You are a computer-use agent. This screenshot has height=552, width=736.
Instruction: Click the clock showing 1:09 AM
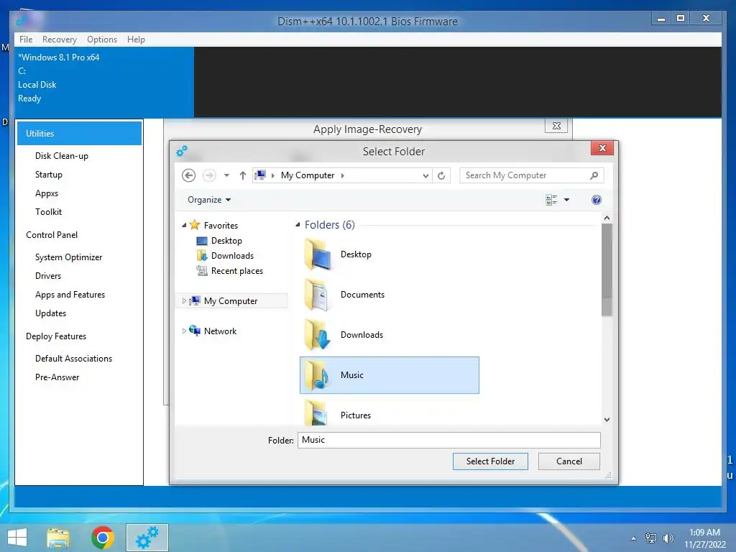coord(704,533)
